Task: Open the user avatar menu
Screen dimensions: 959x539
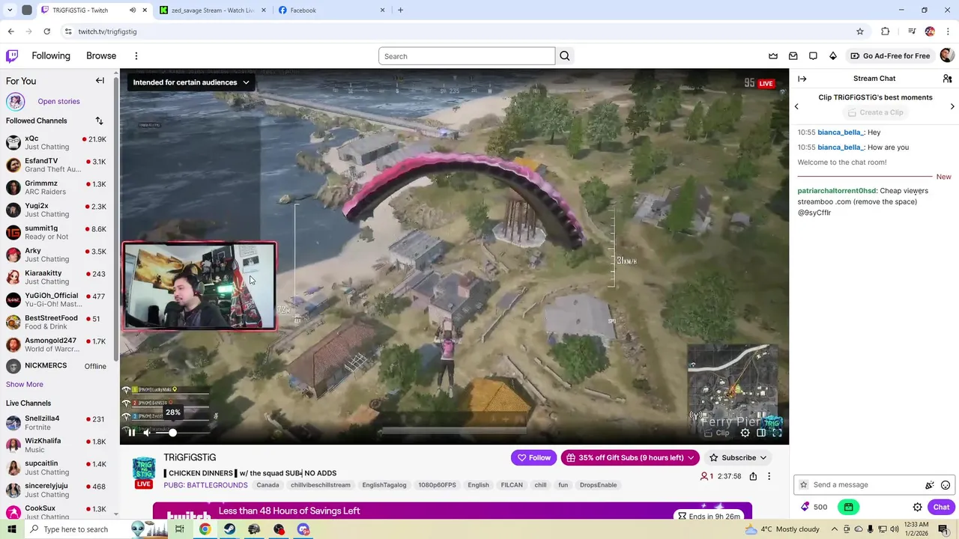Action: [947, 55]
